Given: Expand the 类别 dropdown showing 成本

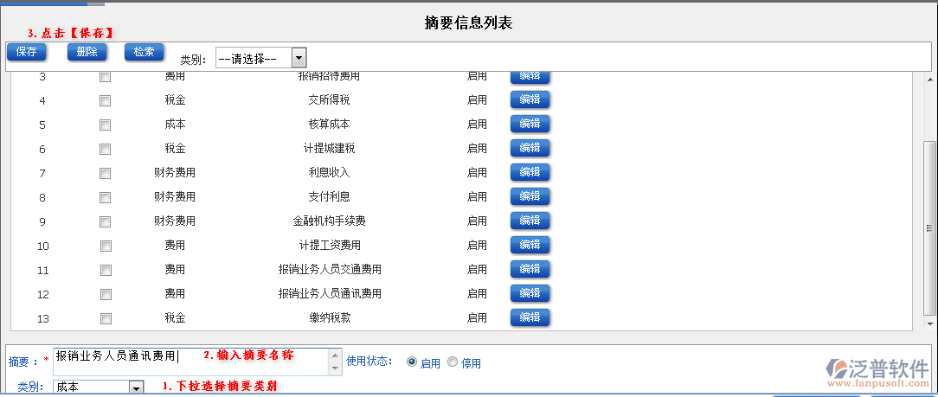Looking at the screenshot, I should pyautogui.click(x=136, y=387).
